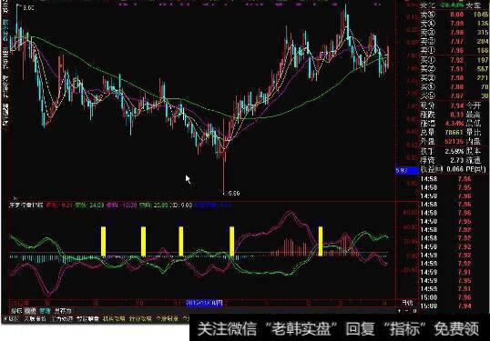Zoom in chart with the plus button

coord(399,311)
